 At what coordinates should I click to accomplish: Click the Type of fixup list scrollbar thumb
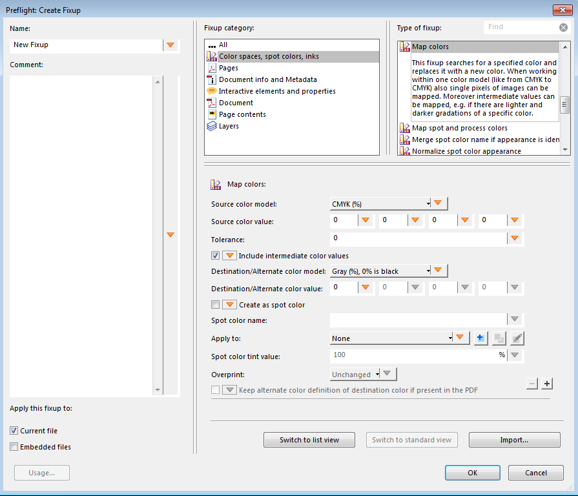tap(564, 104)
